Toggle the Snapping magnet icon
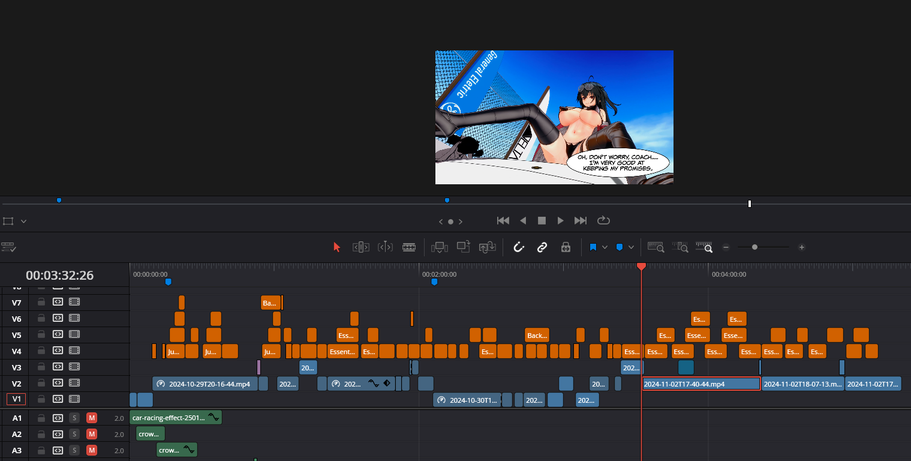 (519, 247)
